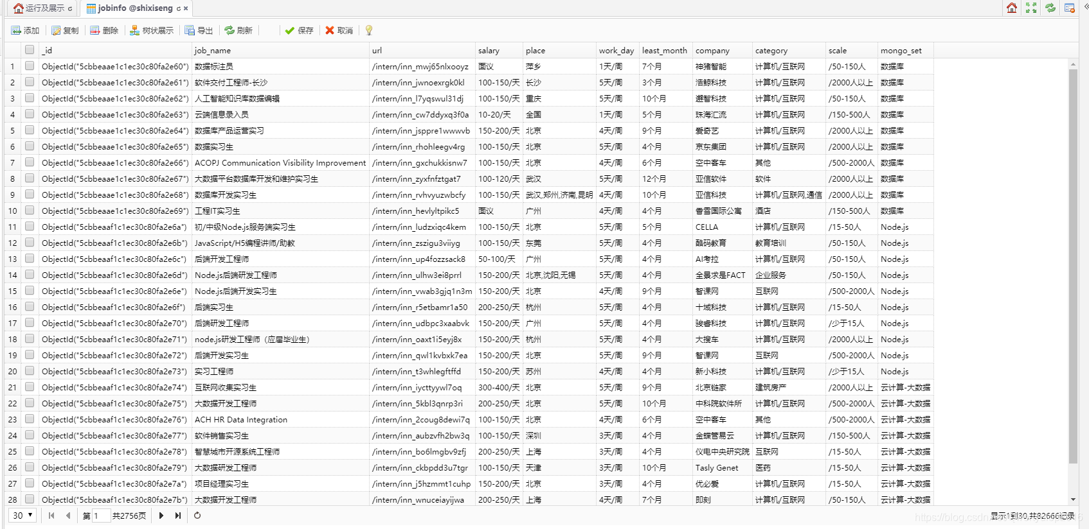Image resolution: width=1089 pixels, height=529 pixels.
Task: Click the pagination reload icon
Action: coord(197,516)
